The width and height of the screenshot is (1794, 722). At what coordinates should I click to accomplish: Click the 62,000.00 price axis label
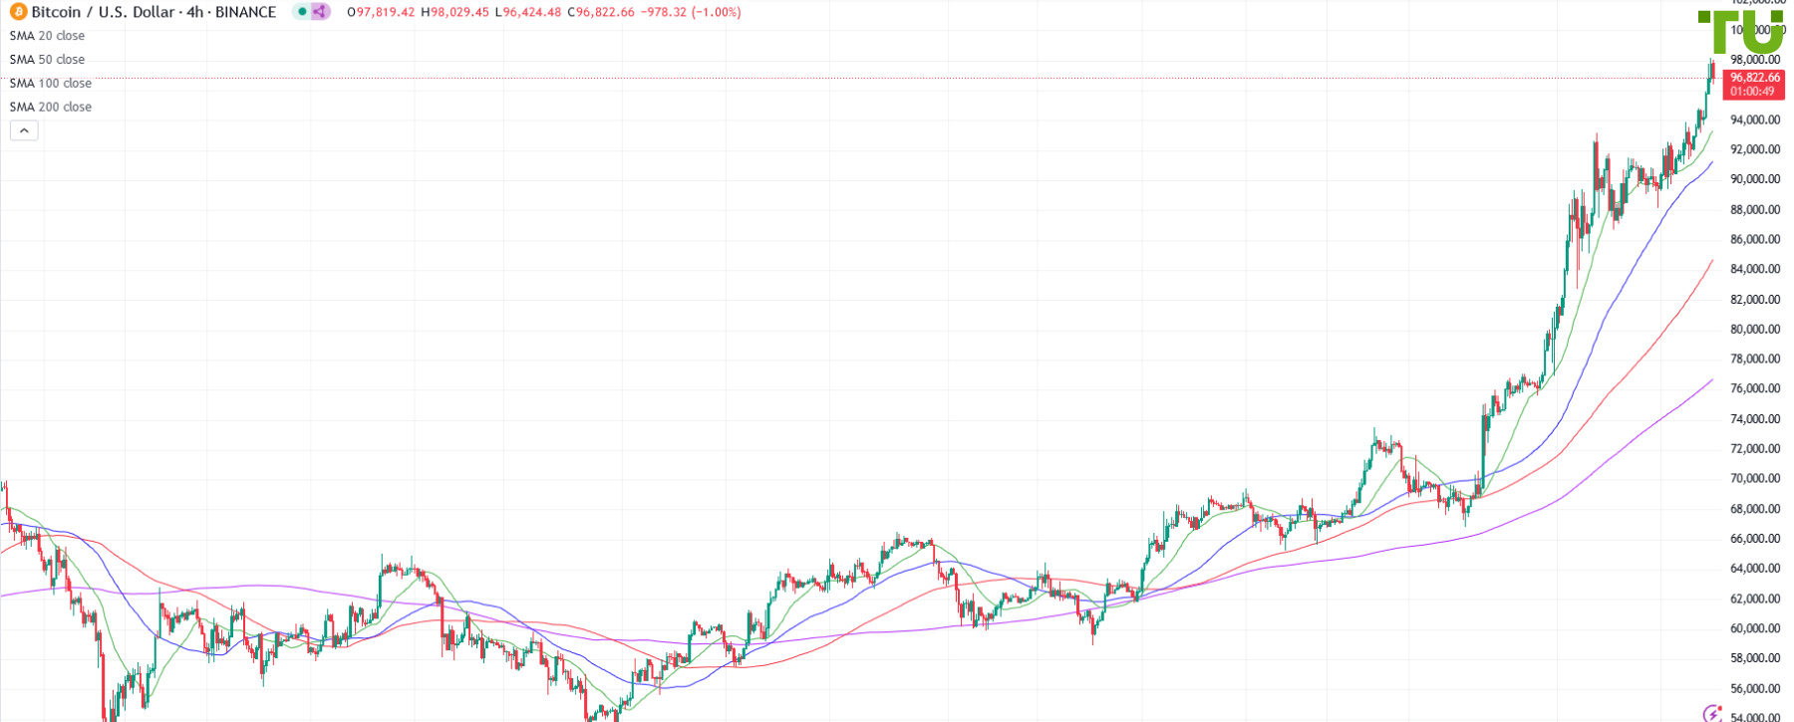tap(1755, 599)
